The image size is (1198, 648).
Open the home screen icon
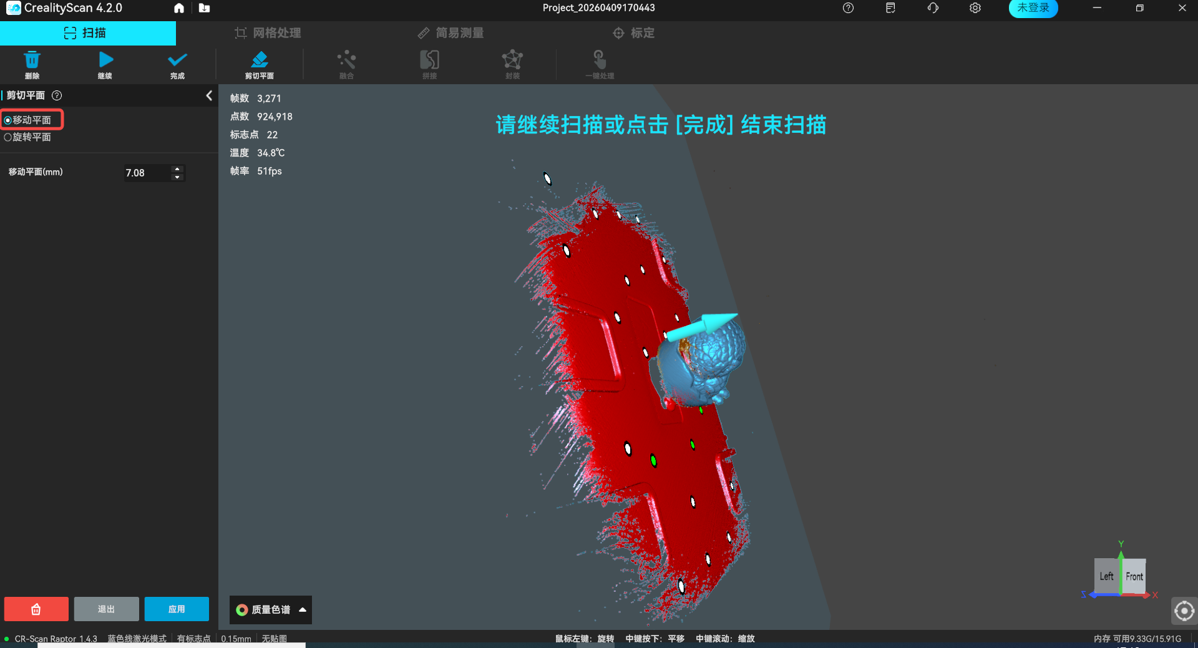[179, 8]
